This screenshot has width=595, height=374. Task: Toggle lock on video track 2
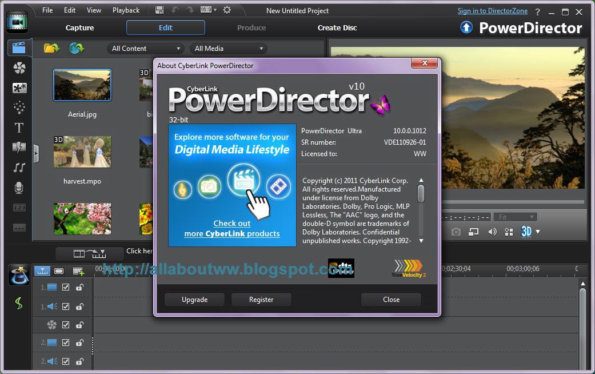[79, 343]
